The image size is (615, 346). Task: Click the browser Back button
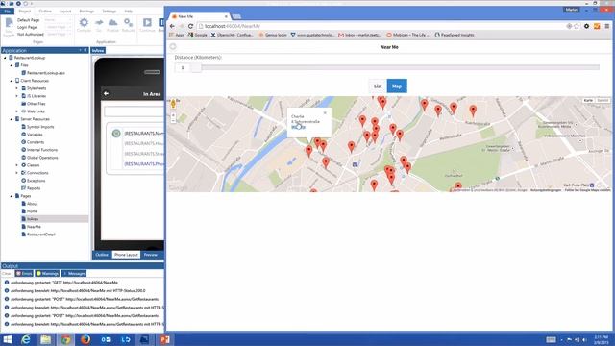[x=172, y=26]
